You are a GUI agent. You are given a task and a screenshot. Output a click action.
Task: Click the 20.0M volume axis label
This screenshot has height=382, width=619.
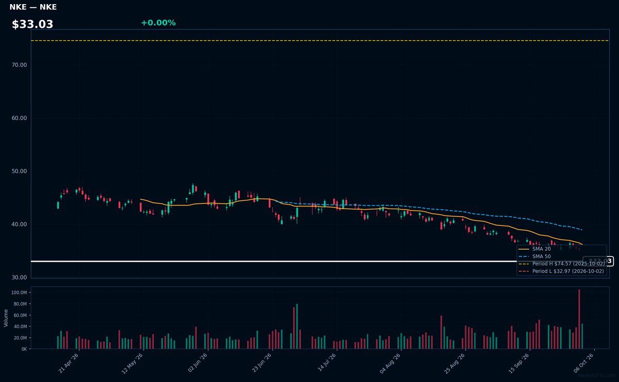click(x=20, y=338)
